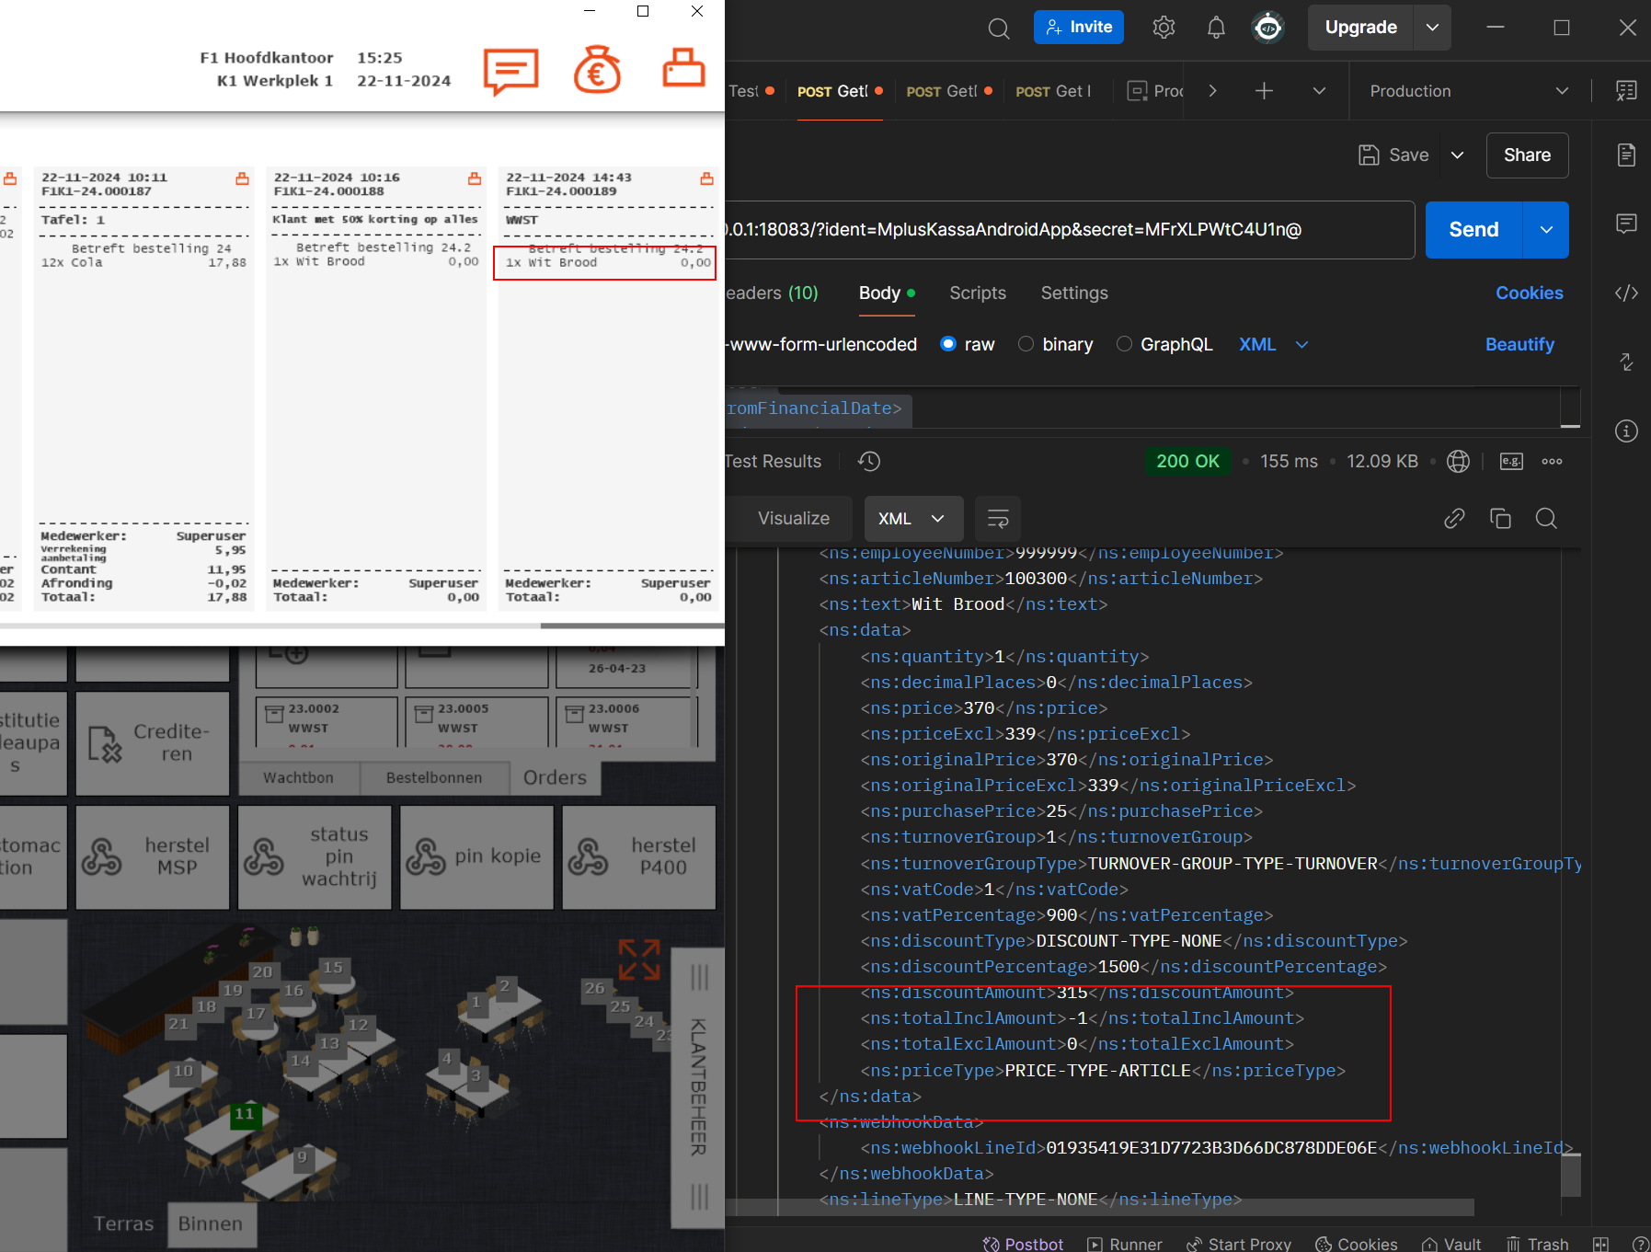Open new request tab with plus
This screenshot has height=1252, width=1651.
coord(1265,90)
